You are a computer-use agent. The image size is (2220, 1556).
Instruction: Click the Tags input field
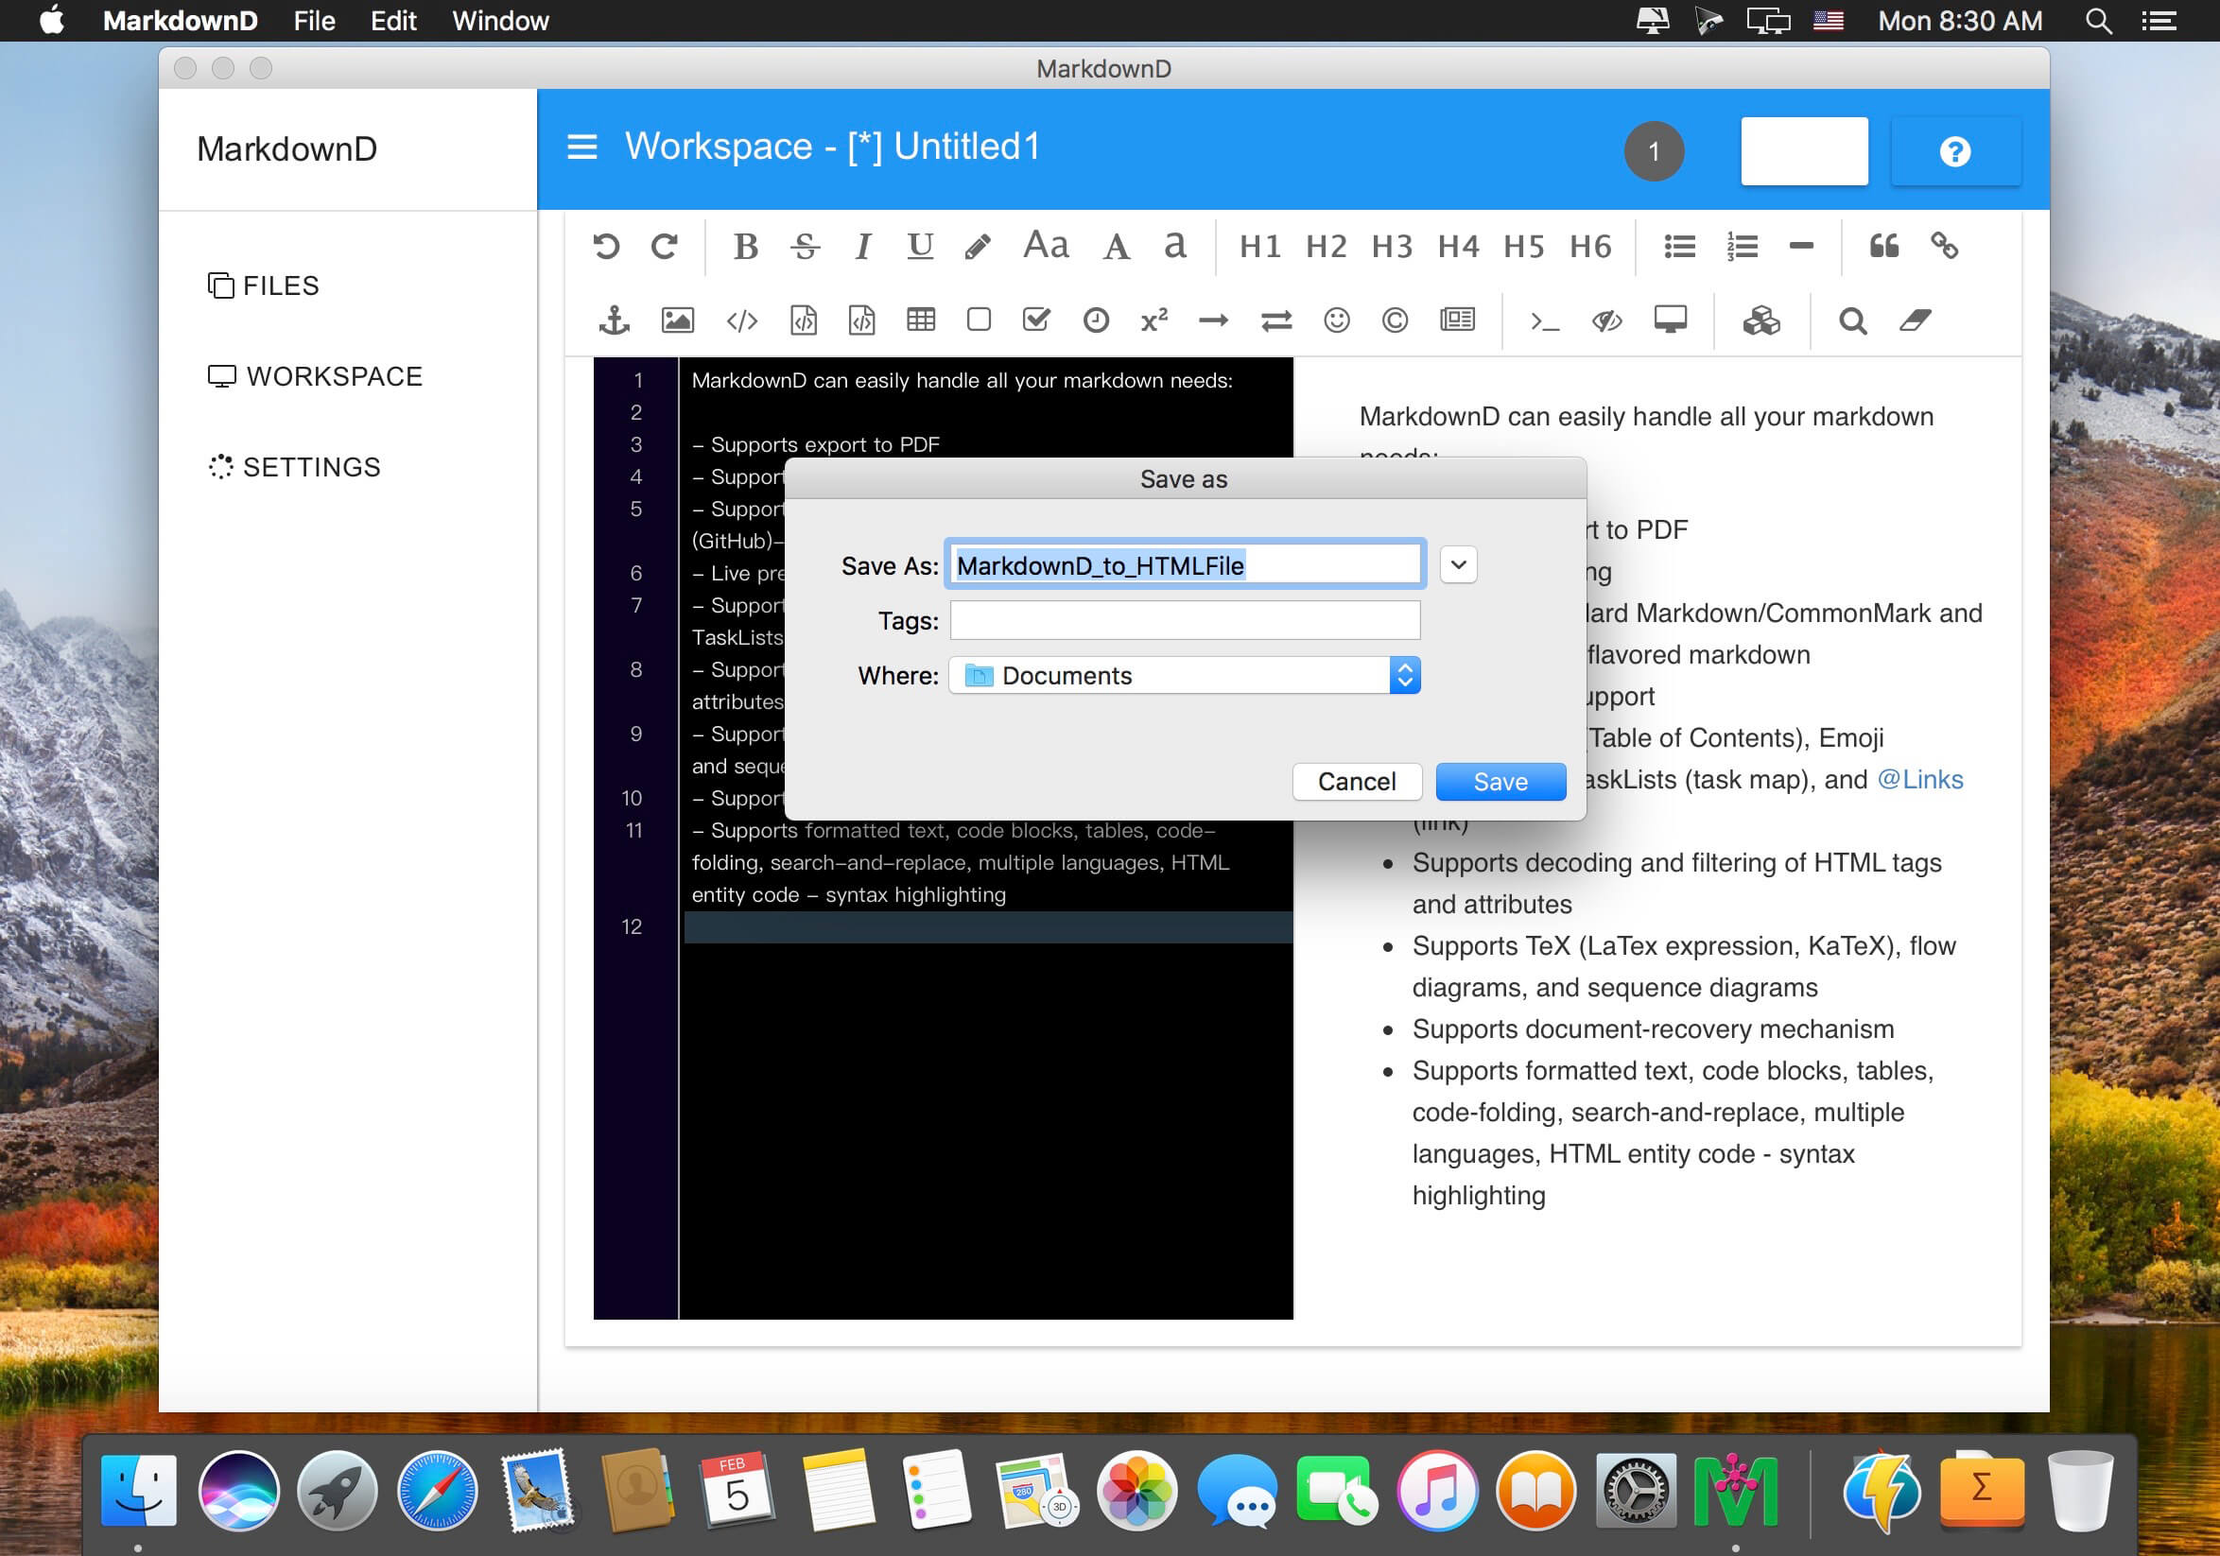1185,619
